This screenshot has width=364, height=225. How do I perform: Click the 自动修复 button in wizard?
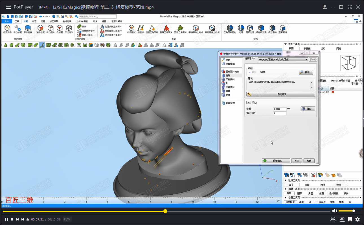(281, 94)
